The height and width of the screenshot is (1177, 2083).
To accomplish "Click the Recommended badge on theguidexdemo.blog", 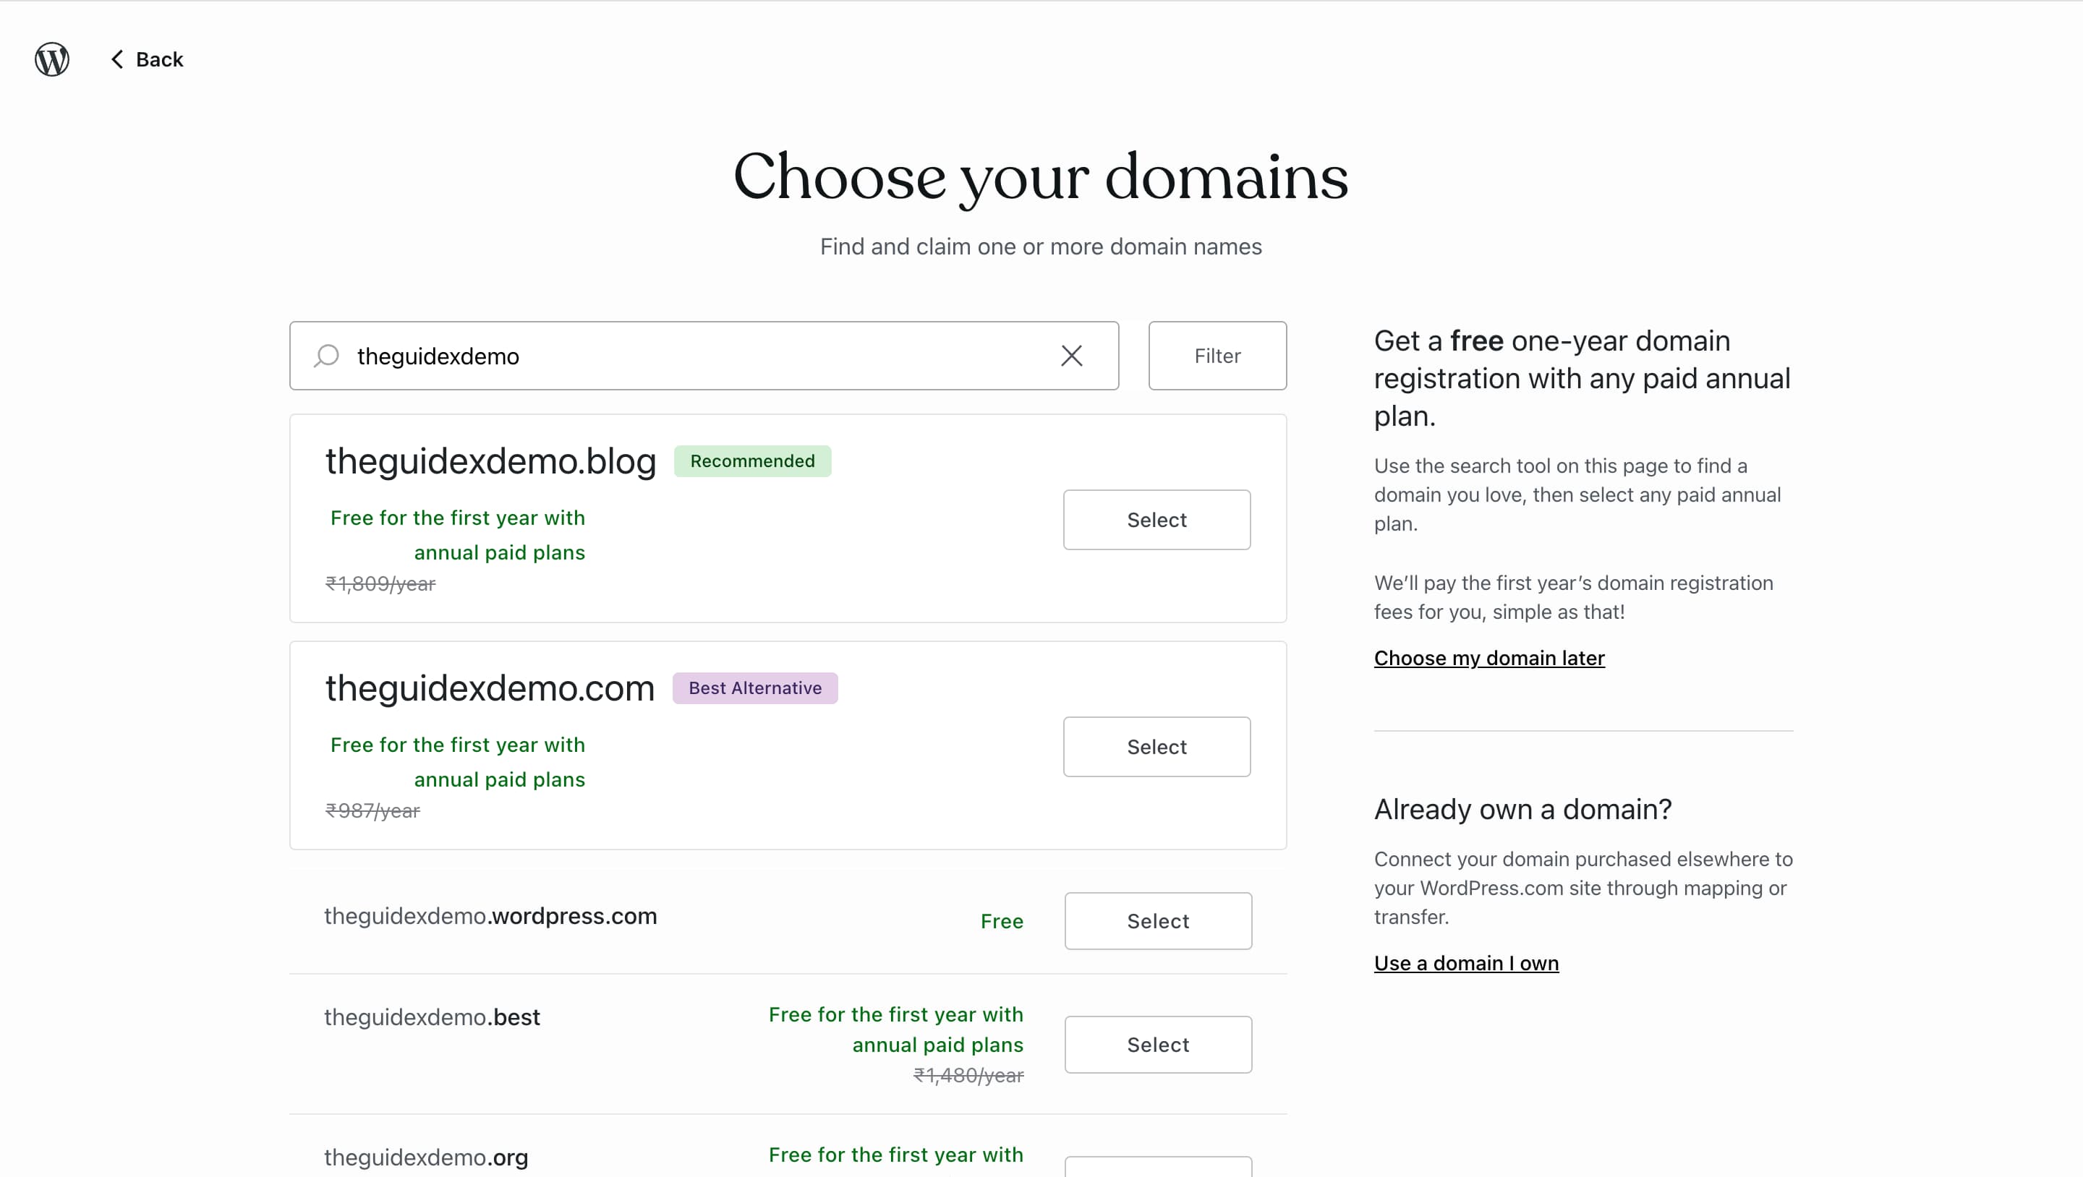I will pyautogui.click(x=752, y=461).
